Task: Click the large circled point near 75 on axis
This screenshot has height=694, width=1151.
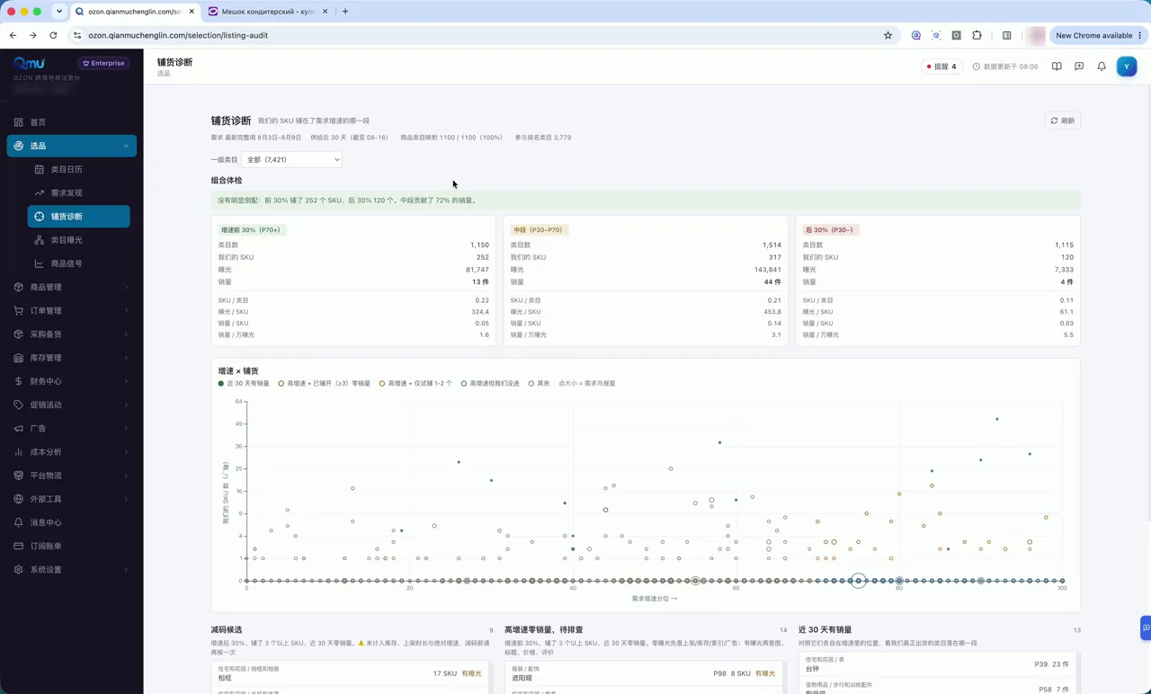Action: 859,581
